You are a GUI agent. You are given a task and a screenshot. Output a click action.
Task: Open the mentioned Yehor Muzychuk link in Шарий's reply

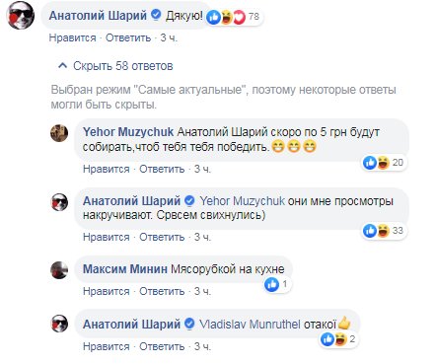[x=242, y=201]
